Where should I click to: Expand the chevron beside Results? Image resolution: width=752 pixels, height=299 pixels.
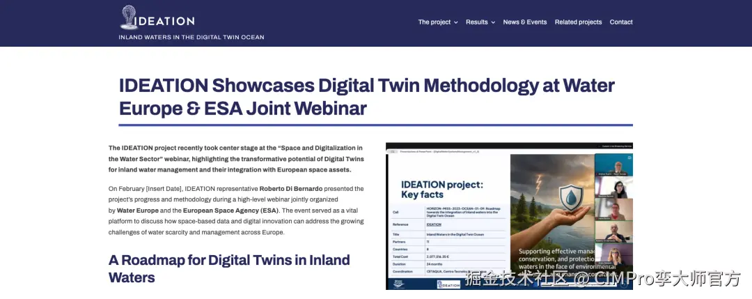(x=493, y=22)
